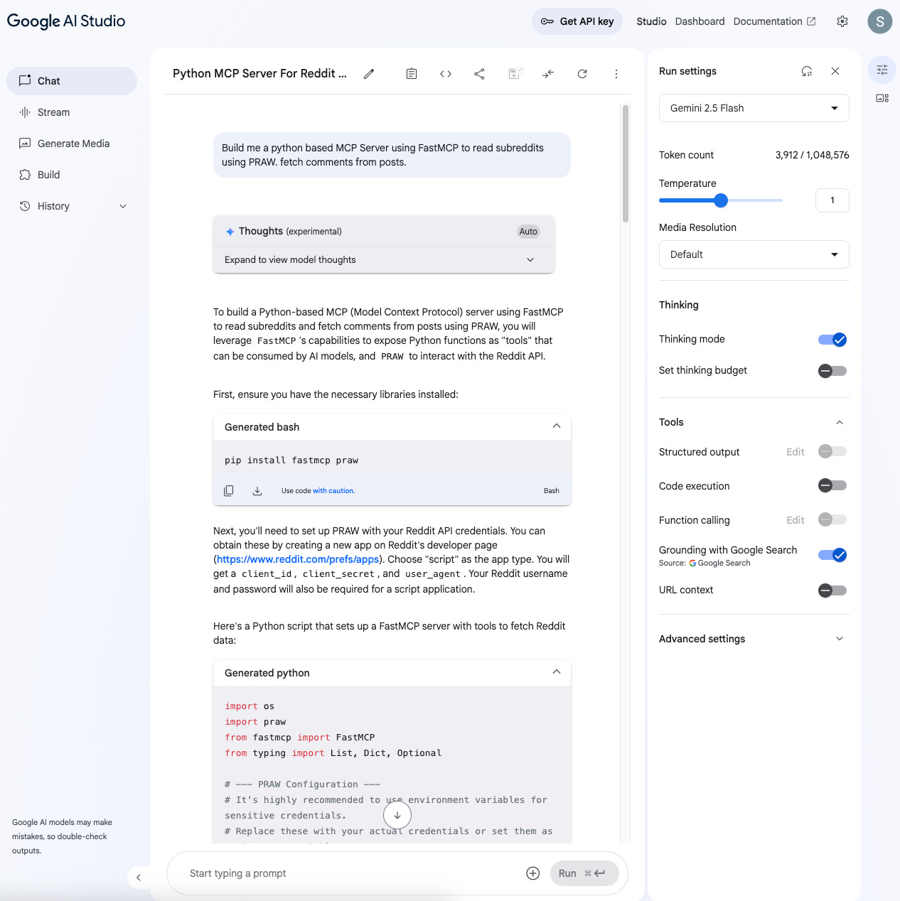Click the scroll-to-bottom arrow button
Image resolution: width=900 pixels, height=901 pixels.
pos(397,815)
